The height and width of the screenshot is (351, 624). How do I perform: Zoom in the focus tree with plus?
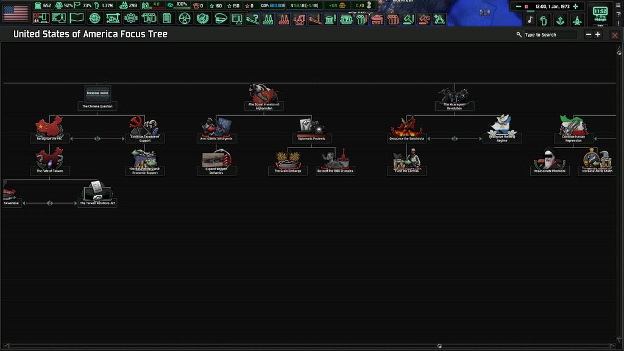point(598,35)
